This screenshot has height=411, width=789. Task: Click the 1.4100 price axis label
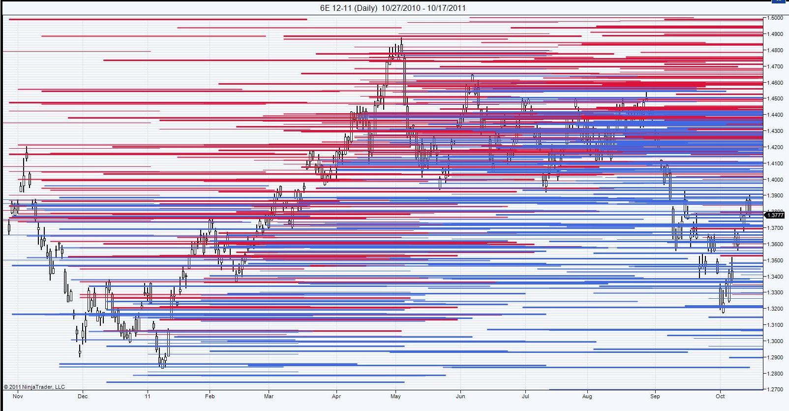[x=775, y=164]
